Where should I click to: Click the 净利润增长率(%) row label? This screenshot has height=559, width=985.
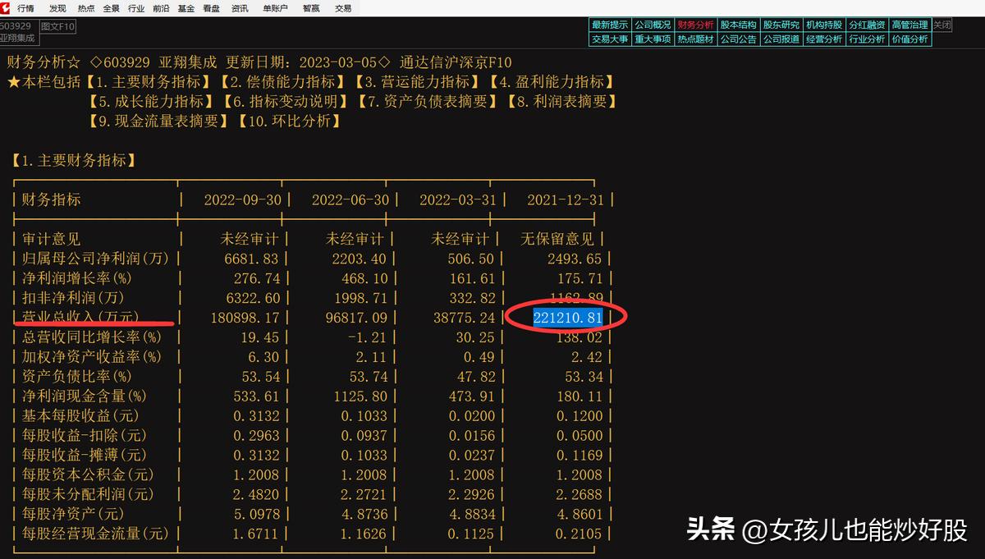pos(76,278)
